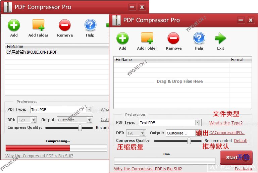
Task: Open Help in the front window
Action: coord(199,38)
